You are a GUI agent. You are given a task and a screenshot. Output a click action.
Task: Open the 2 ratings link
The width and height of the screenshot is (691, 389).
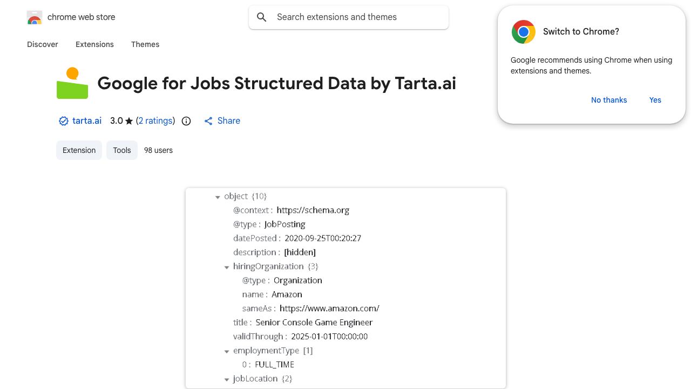point(155,121)
